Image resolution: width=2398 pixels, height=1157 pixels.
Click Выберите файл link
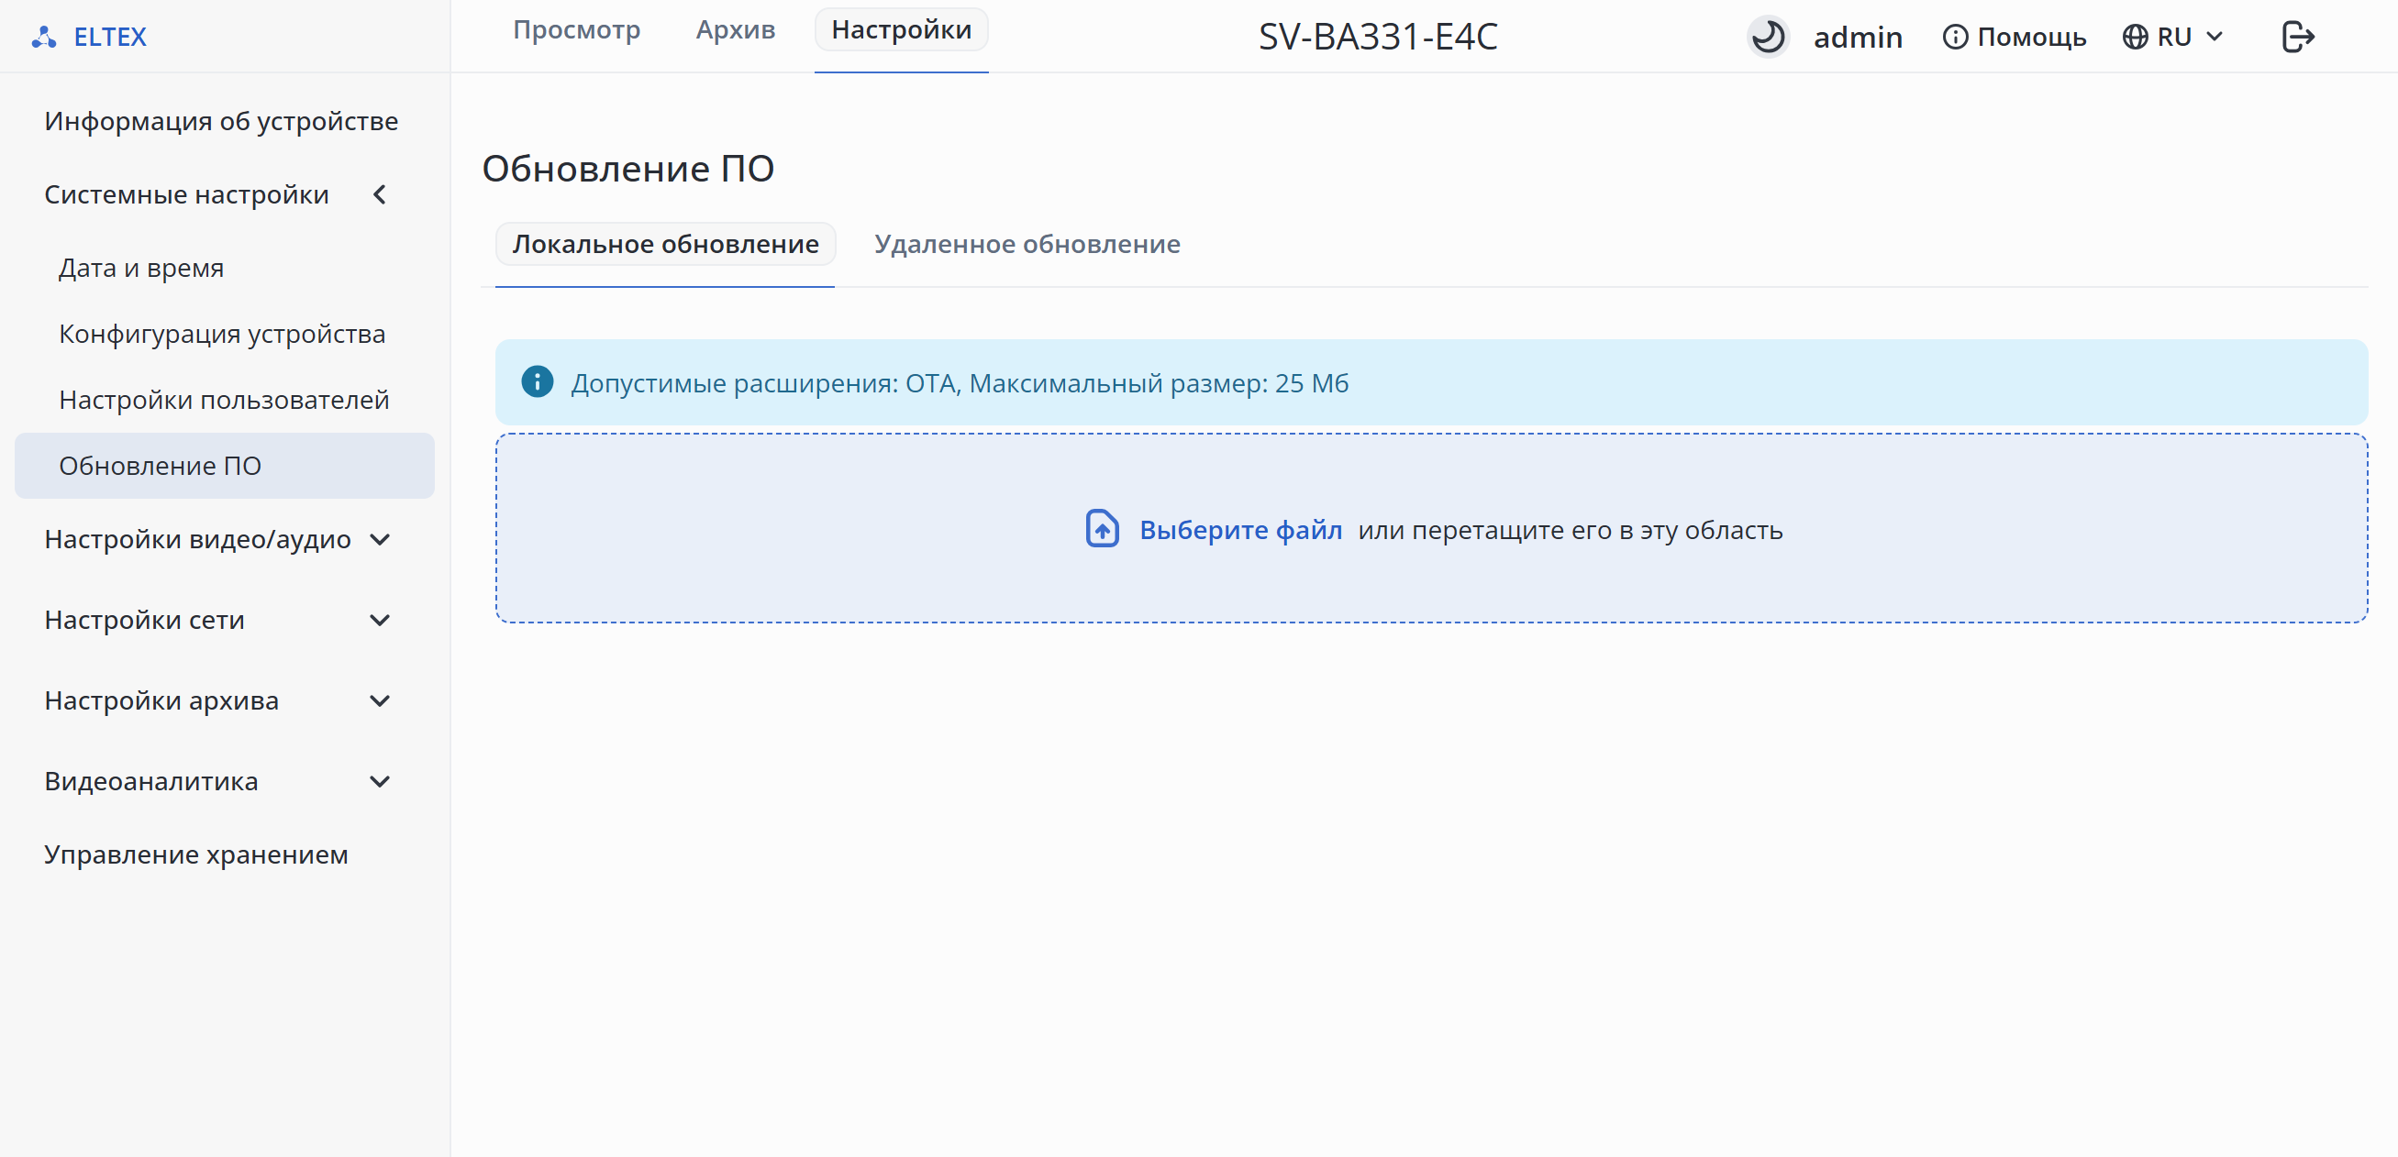tap(1241, 530)
